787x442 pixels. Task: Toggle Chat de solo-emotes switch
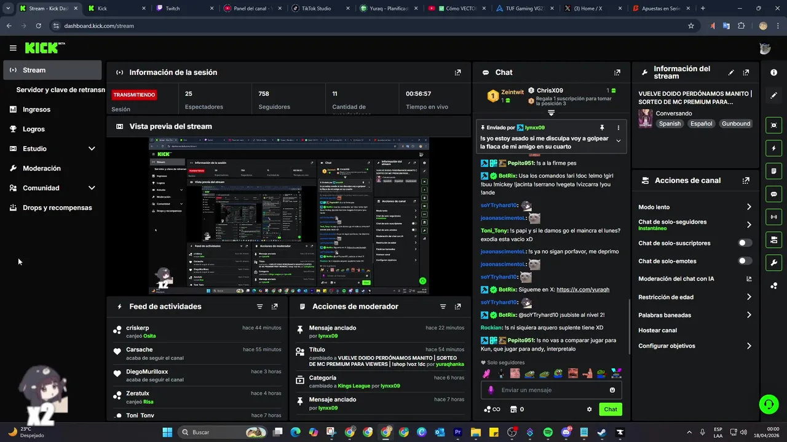pos(745,261)
